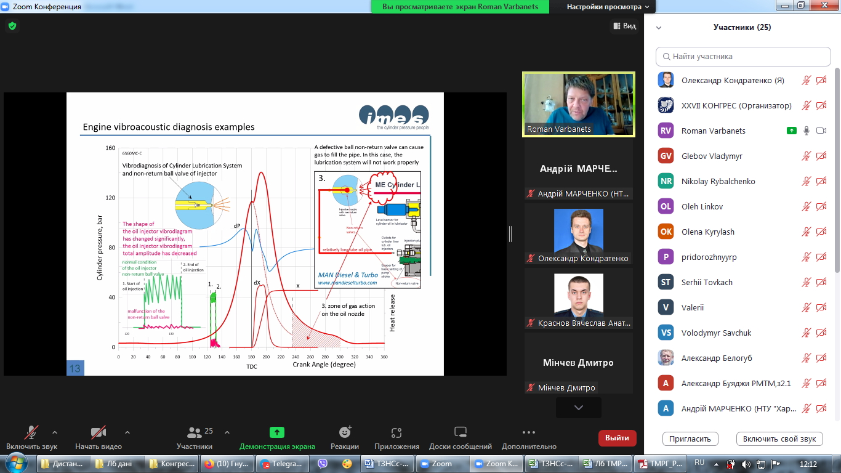Toggle Включить звук microphone button
841x473 pixels.
(x=31, y=433)
